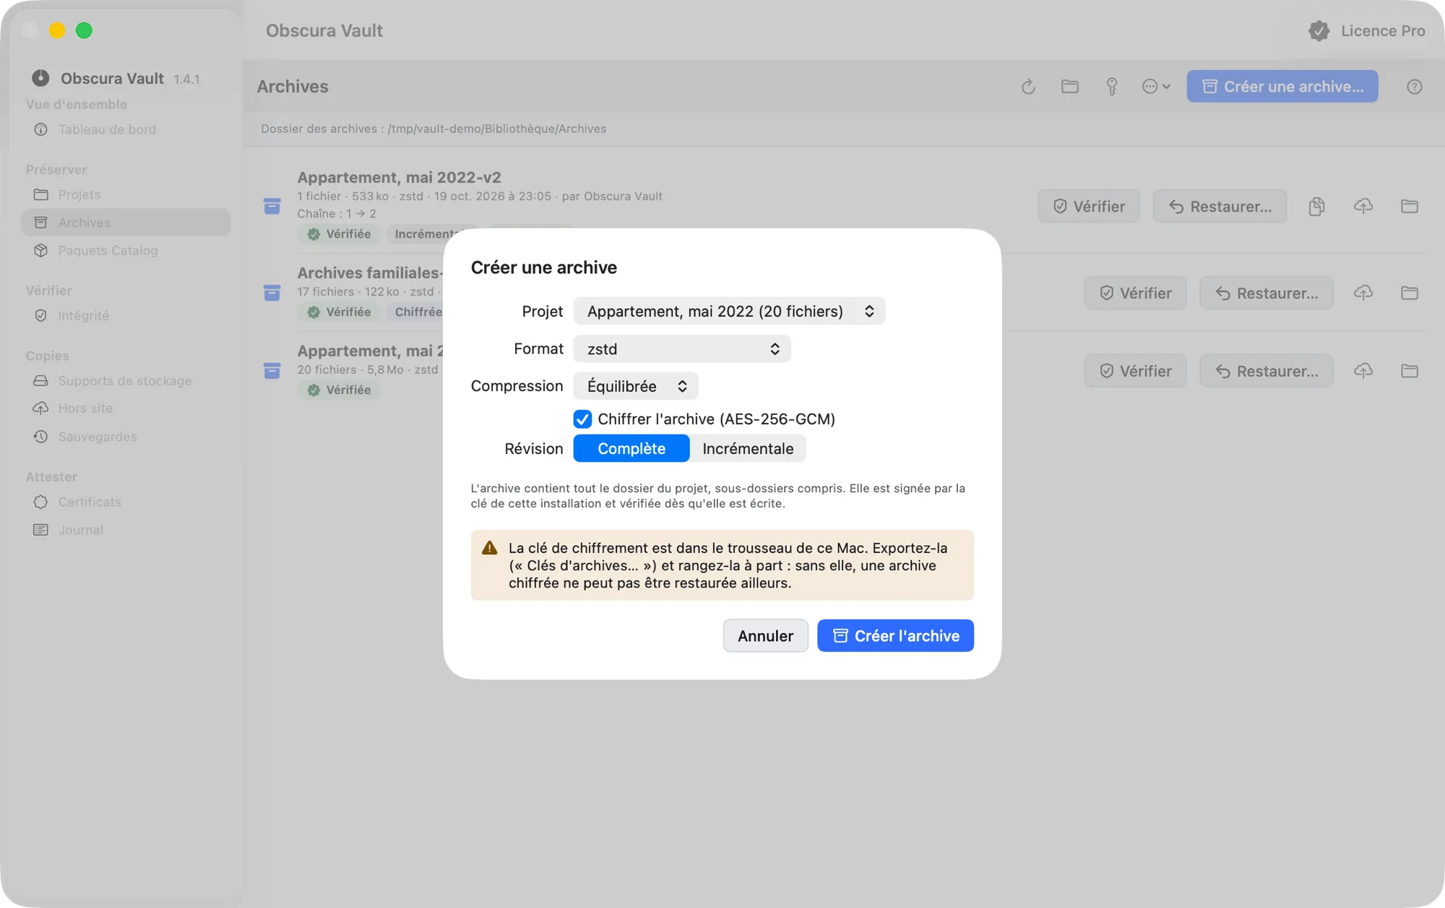This screenshot has height=908, width=1445.
Task: Go to Projets in sidebar
Action: tap(126, 195)
